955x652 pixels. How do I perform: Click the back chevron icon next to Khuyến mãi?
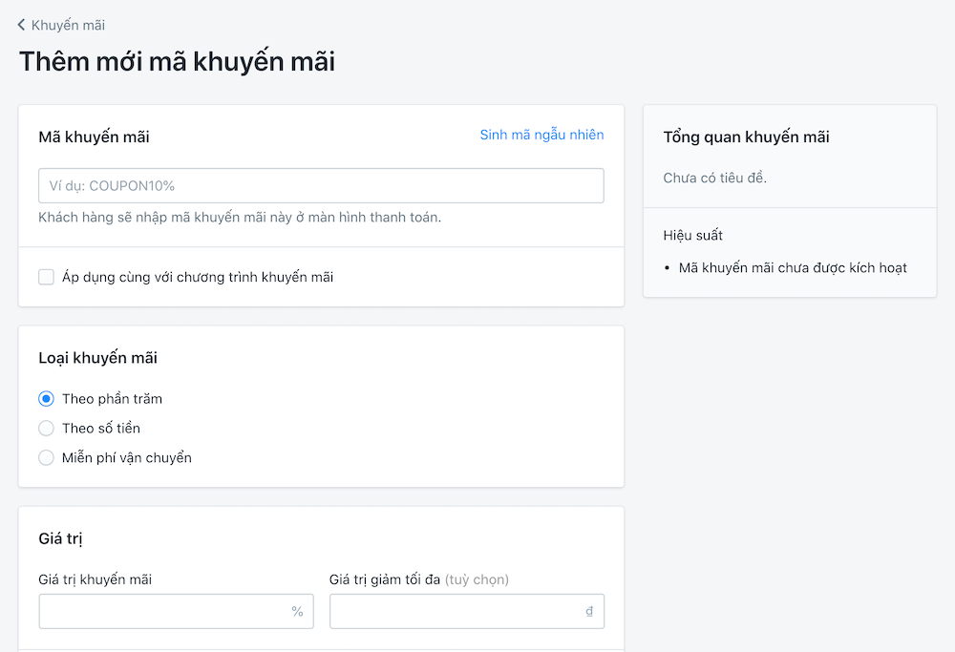tap(21, 25)
